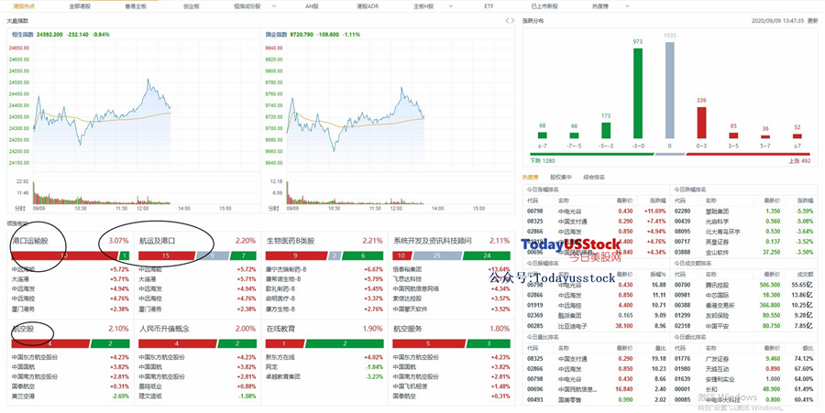
Task: Select 03888 金山软件 row
Action: [x=744, y=252]
